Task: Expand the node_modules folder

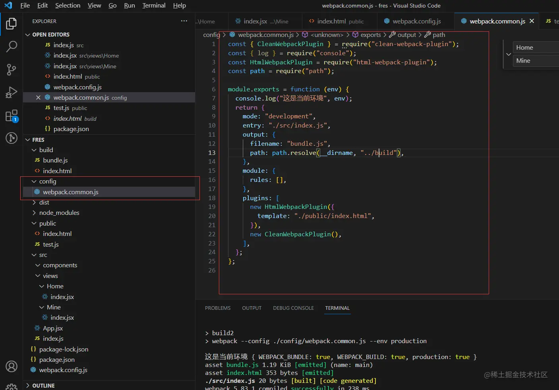Action: pyautogui.click(x=34, y=213)
